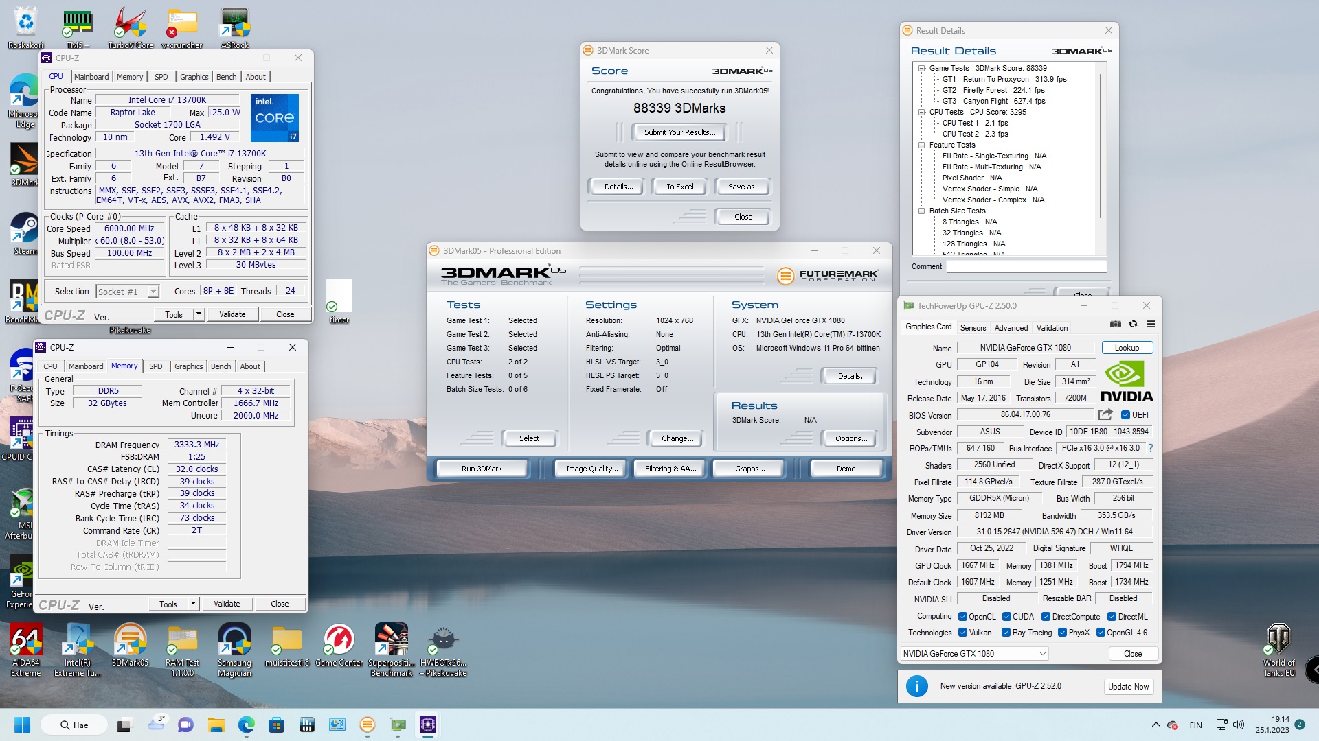Screen dimensions: 1319x741
Task: Click the taskbar clock showing 19.14
Action: point(1272,725)
